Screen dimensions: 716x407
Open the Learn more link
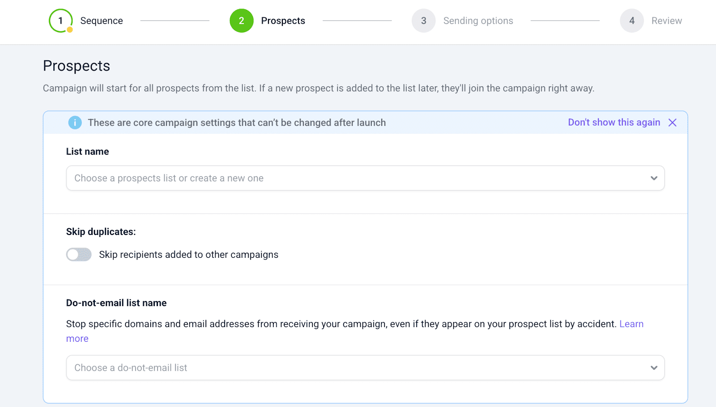(631, 324)
